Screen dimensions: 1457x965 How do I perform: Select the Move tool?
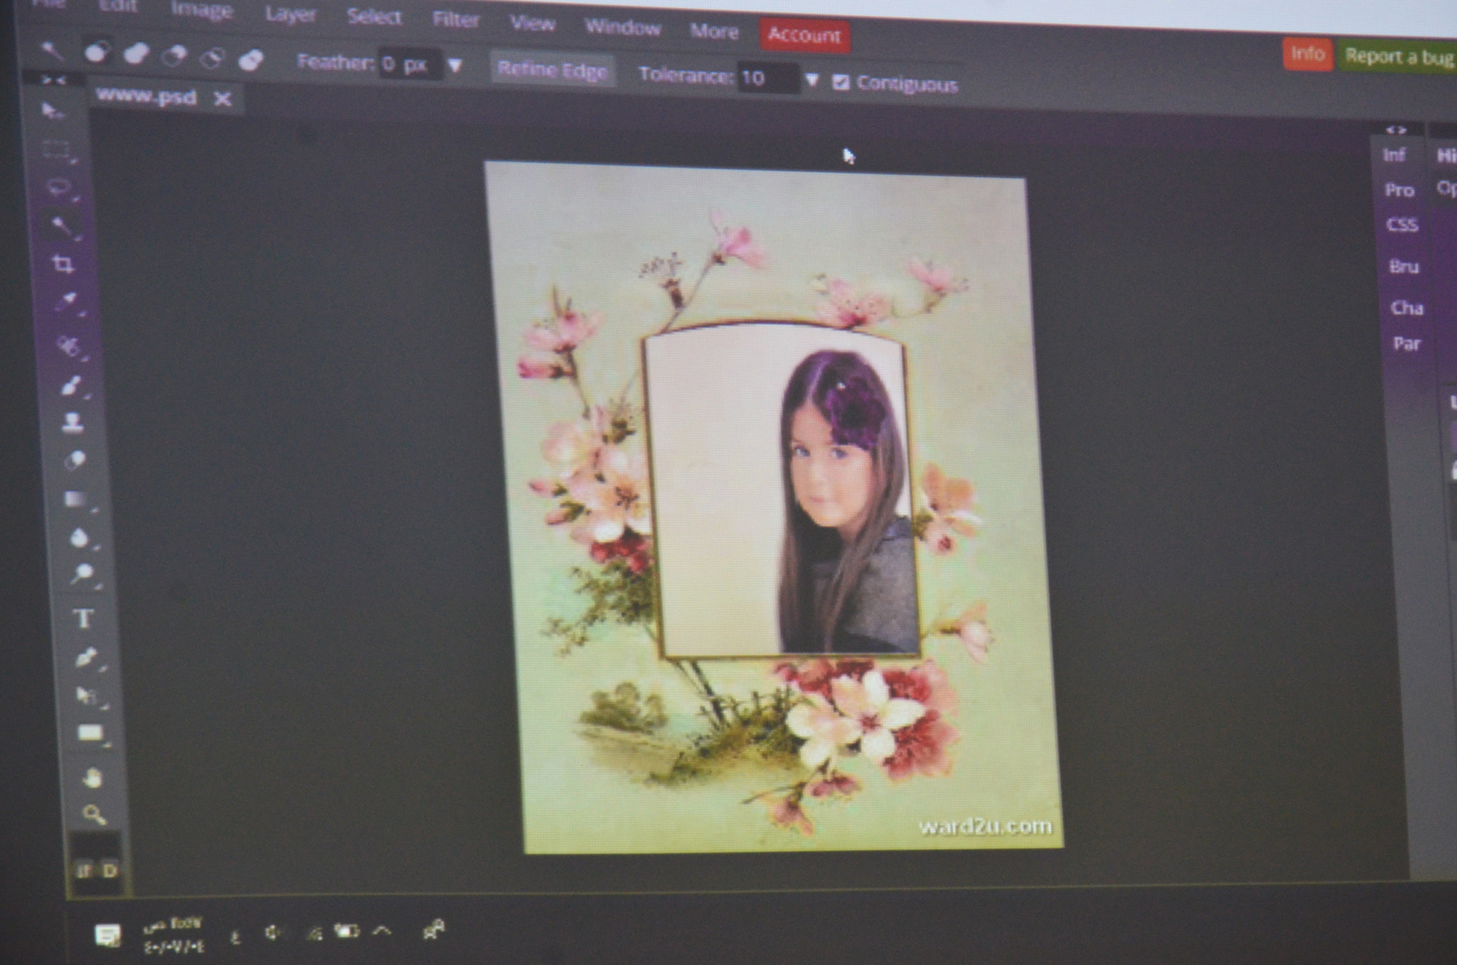pos(51,111)
